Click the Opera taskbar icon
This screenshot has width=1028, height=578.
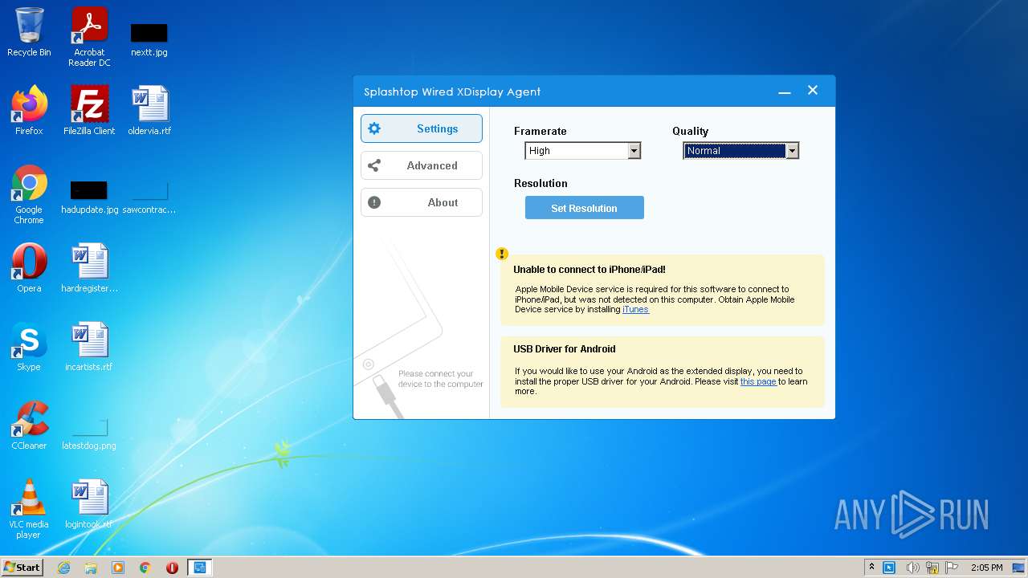point(172,568)
